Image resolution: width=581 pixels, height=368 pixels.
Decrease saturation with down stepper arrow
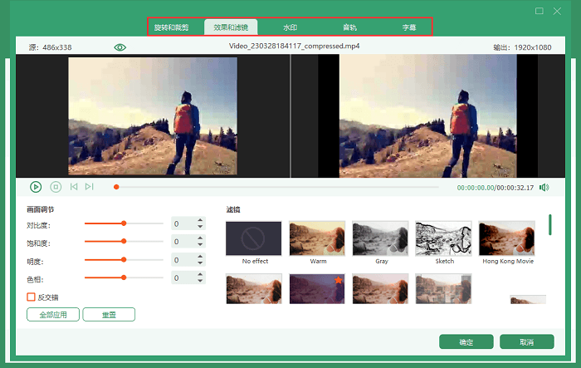[200, 244]
